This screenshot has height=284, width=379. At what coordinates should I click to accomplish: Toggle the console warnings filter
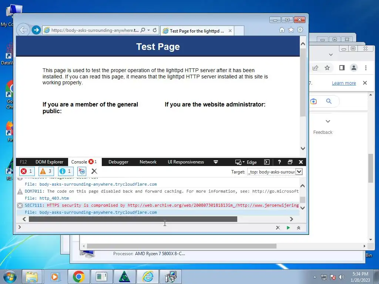point(46,171)
